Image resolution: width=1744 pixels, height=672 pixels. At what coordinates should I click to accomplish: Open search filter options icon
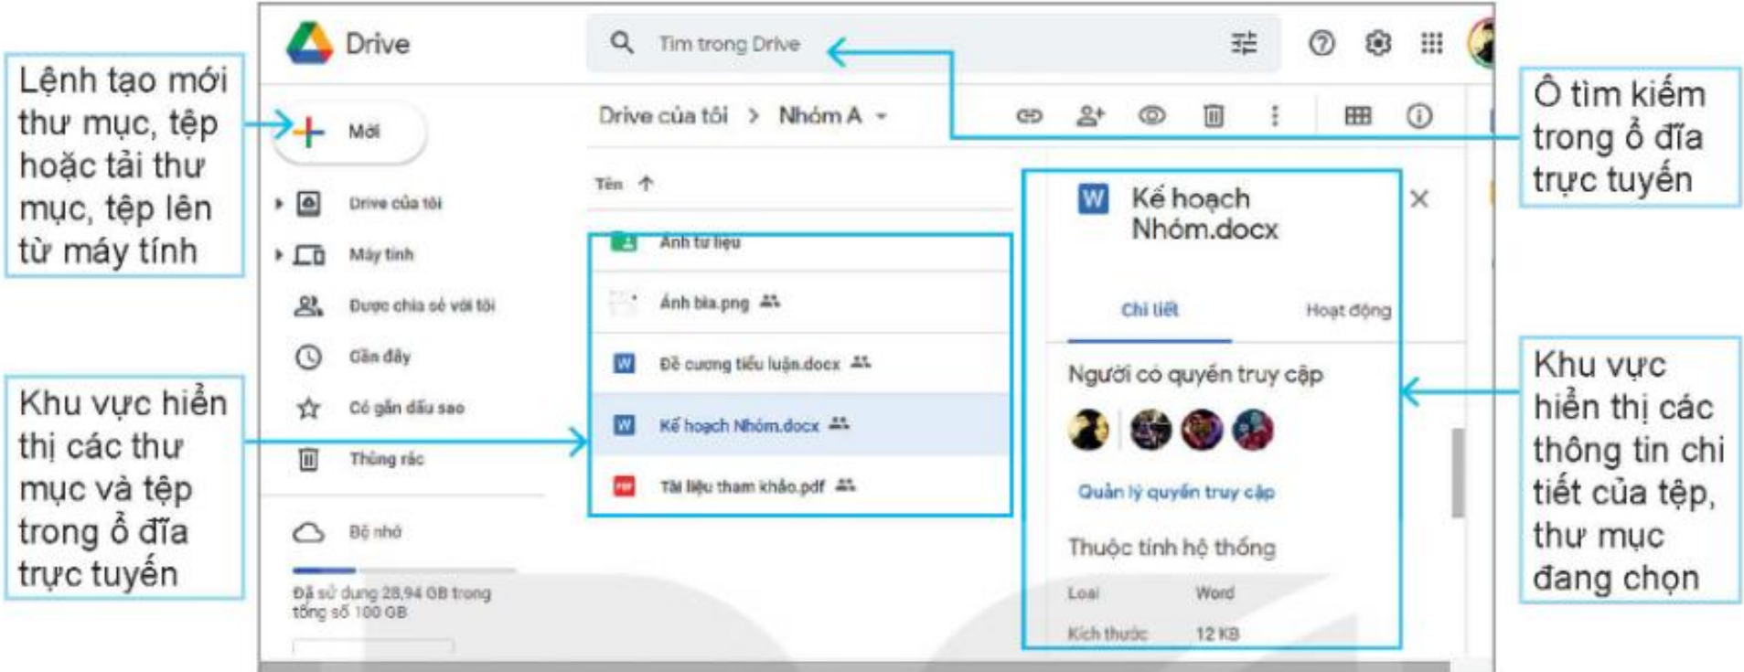pos(1243,43)
